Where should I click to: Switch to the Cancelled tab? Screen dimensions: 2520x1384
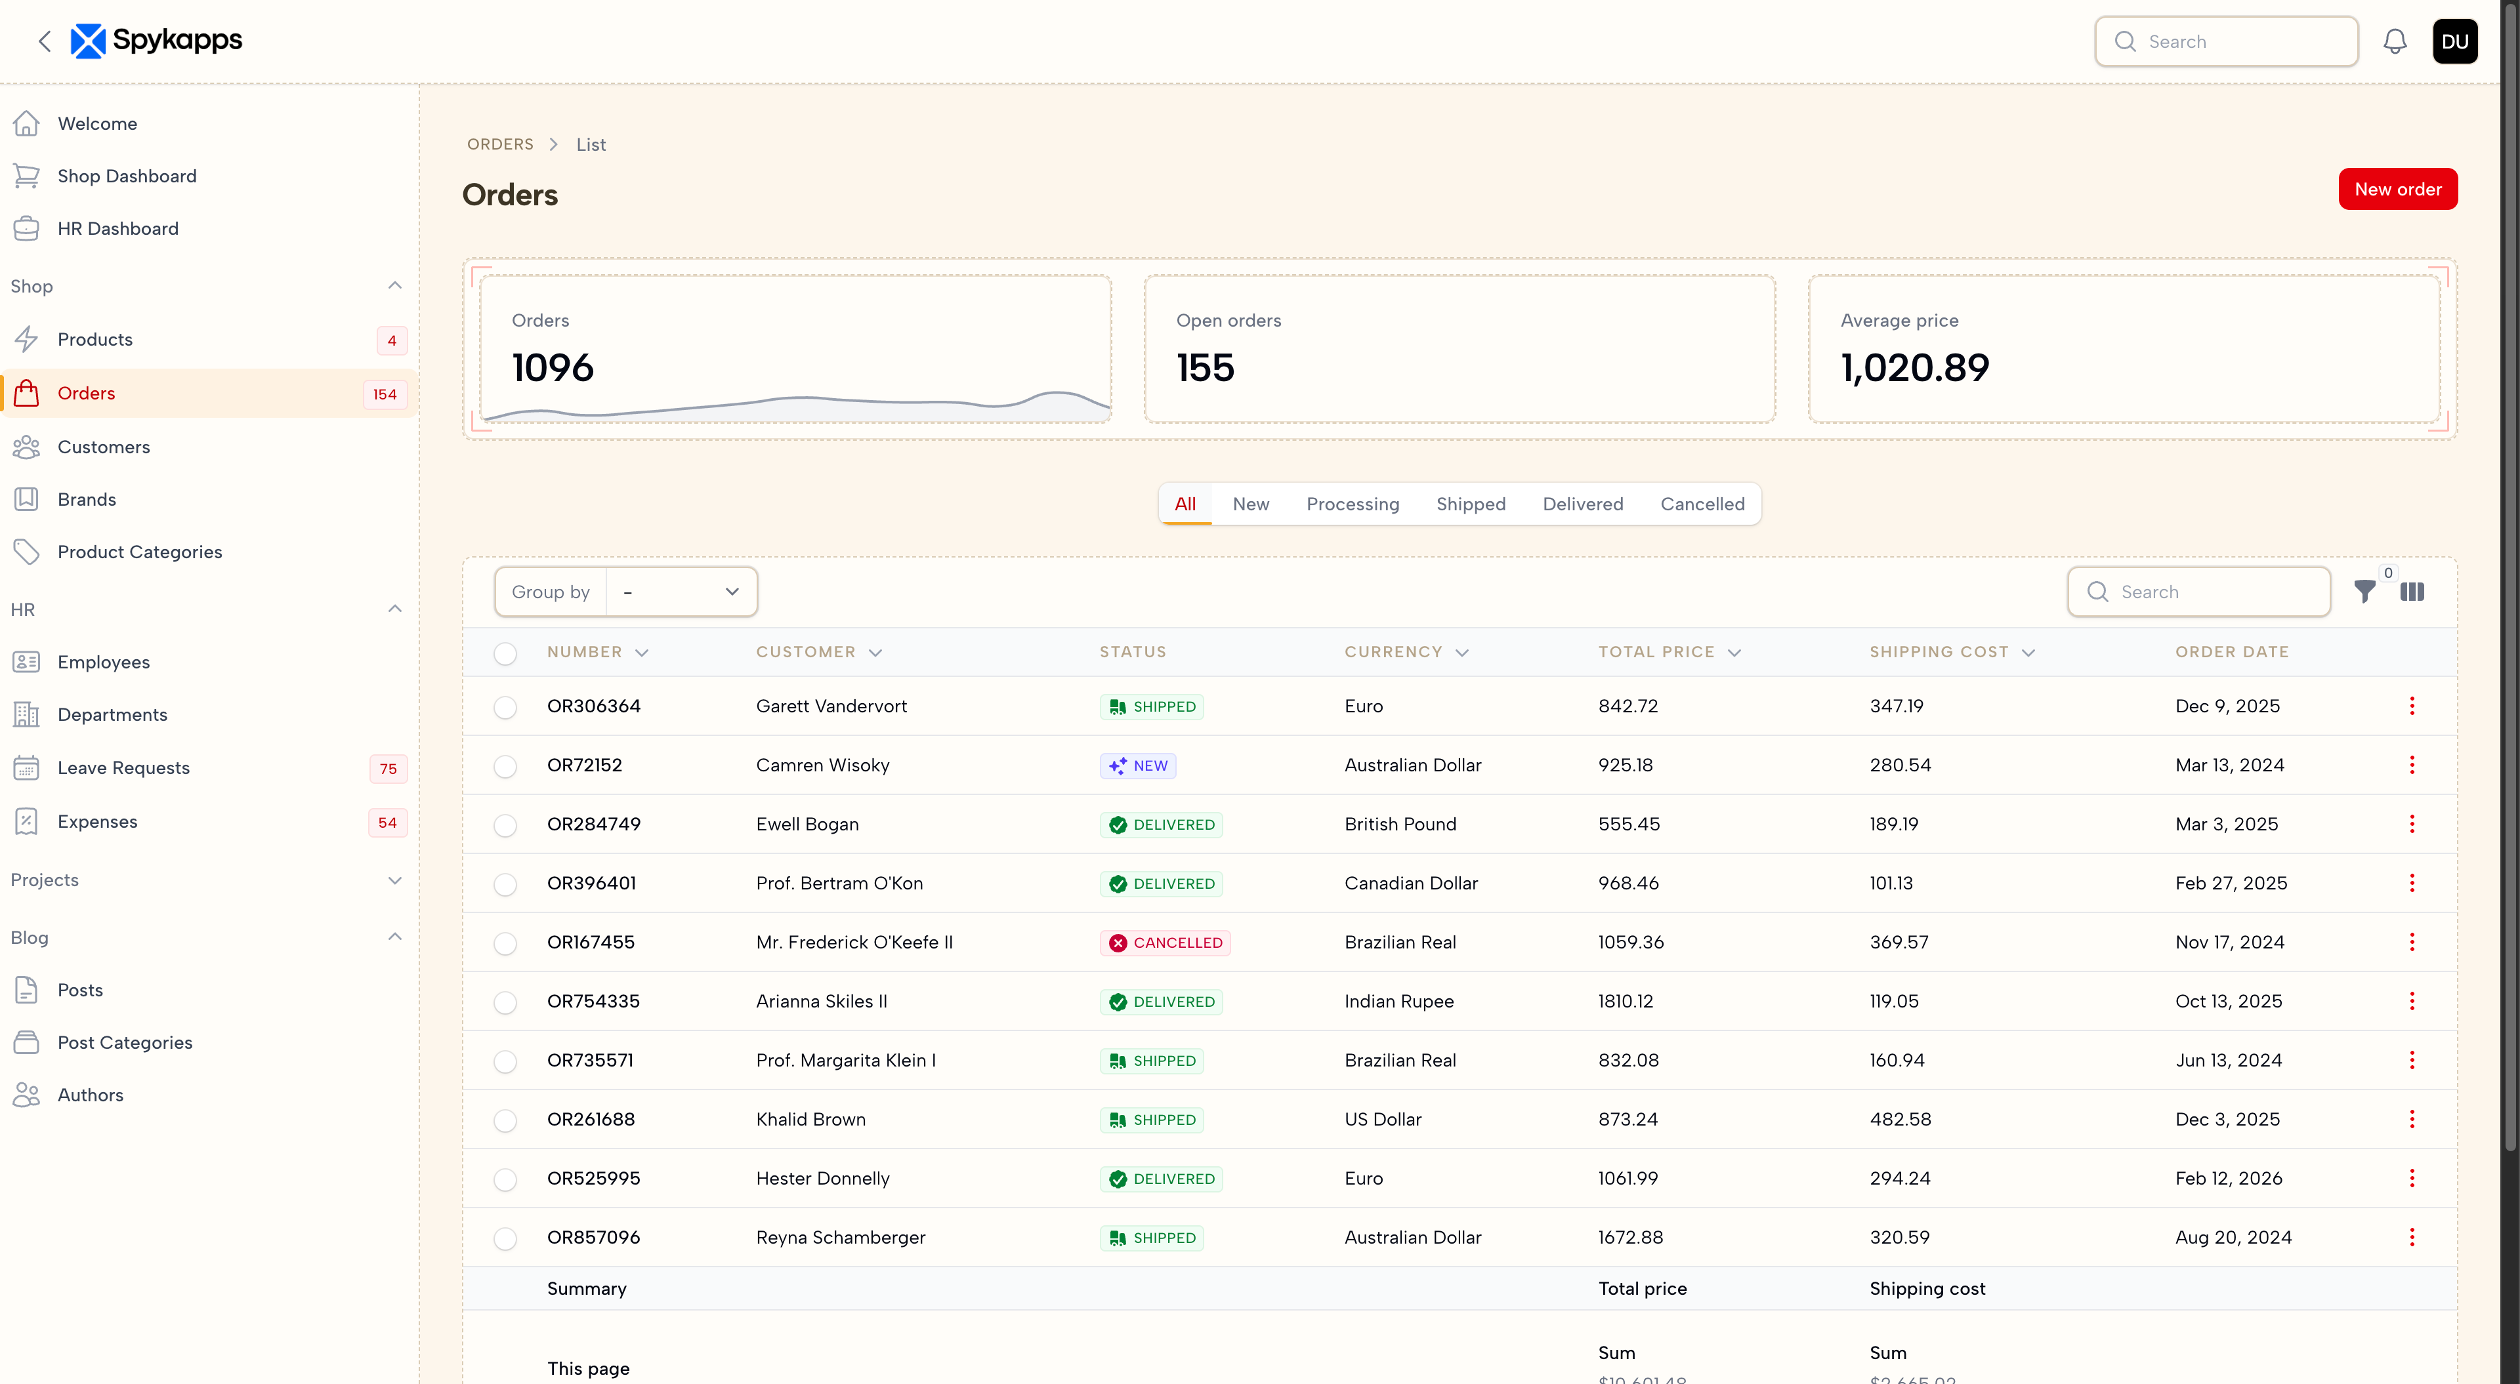coord(1701,504)
